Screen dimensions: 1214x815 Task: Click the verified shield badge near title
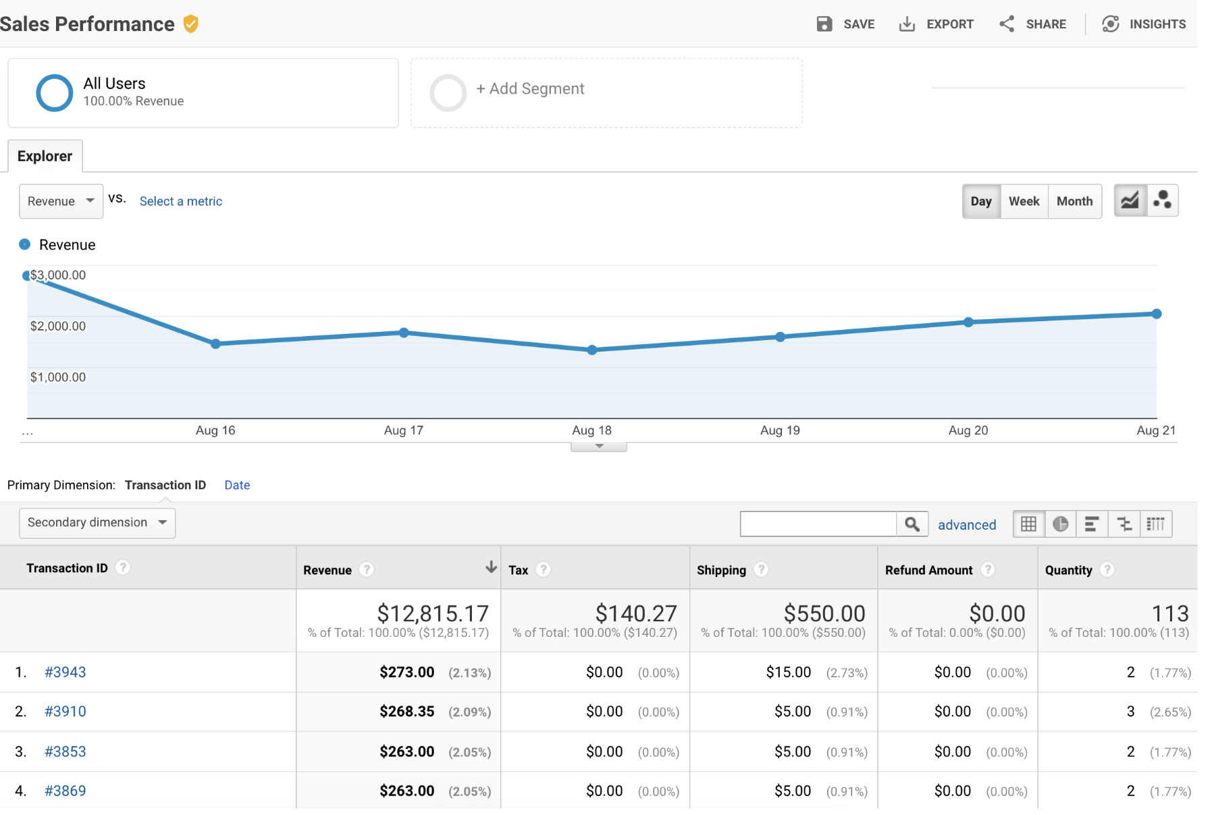(191, 24)
